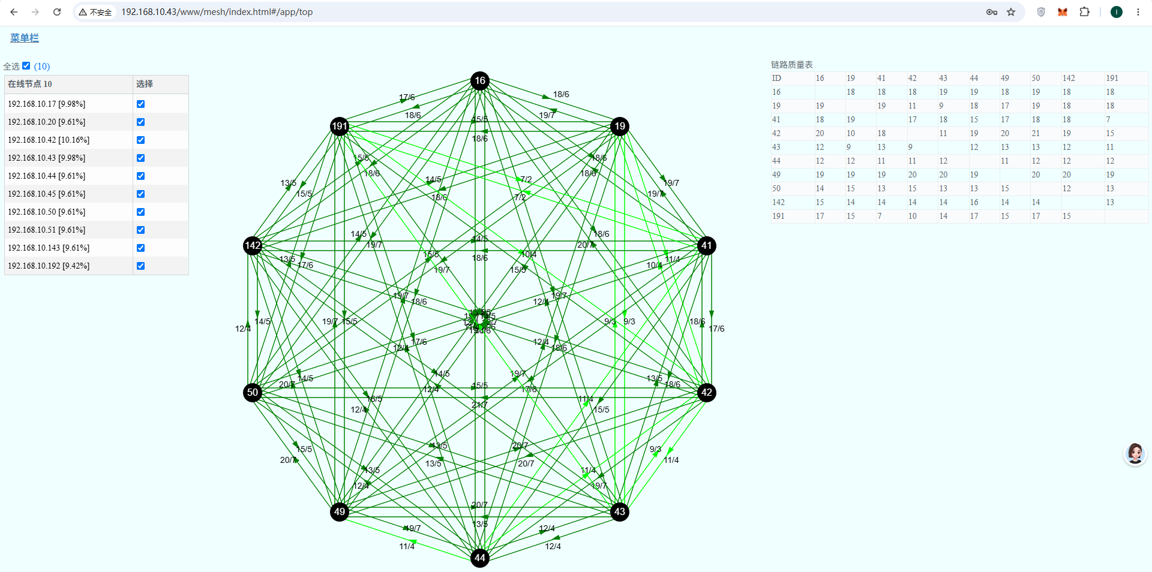Click the browser back arrow

pyautogui.click(x=14, y=12)
